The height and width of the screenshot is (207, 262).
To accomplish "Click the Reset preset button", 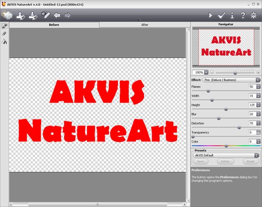I will [250, 162].
